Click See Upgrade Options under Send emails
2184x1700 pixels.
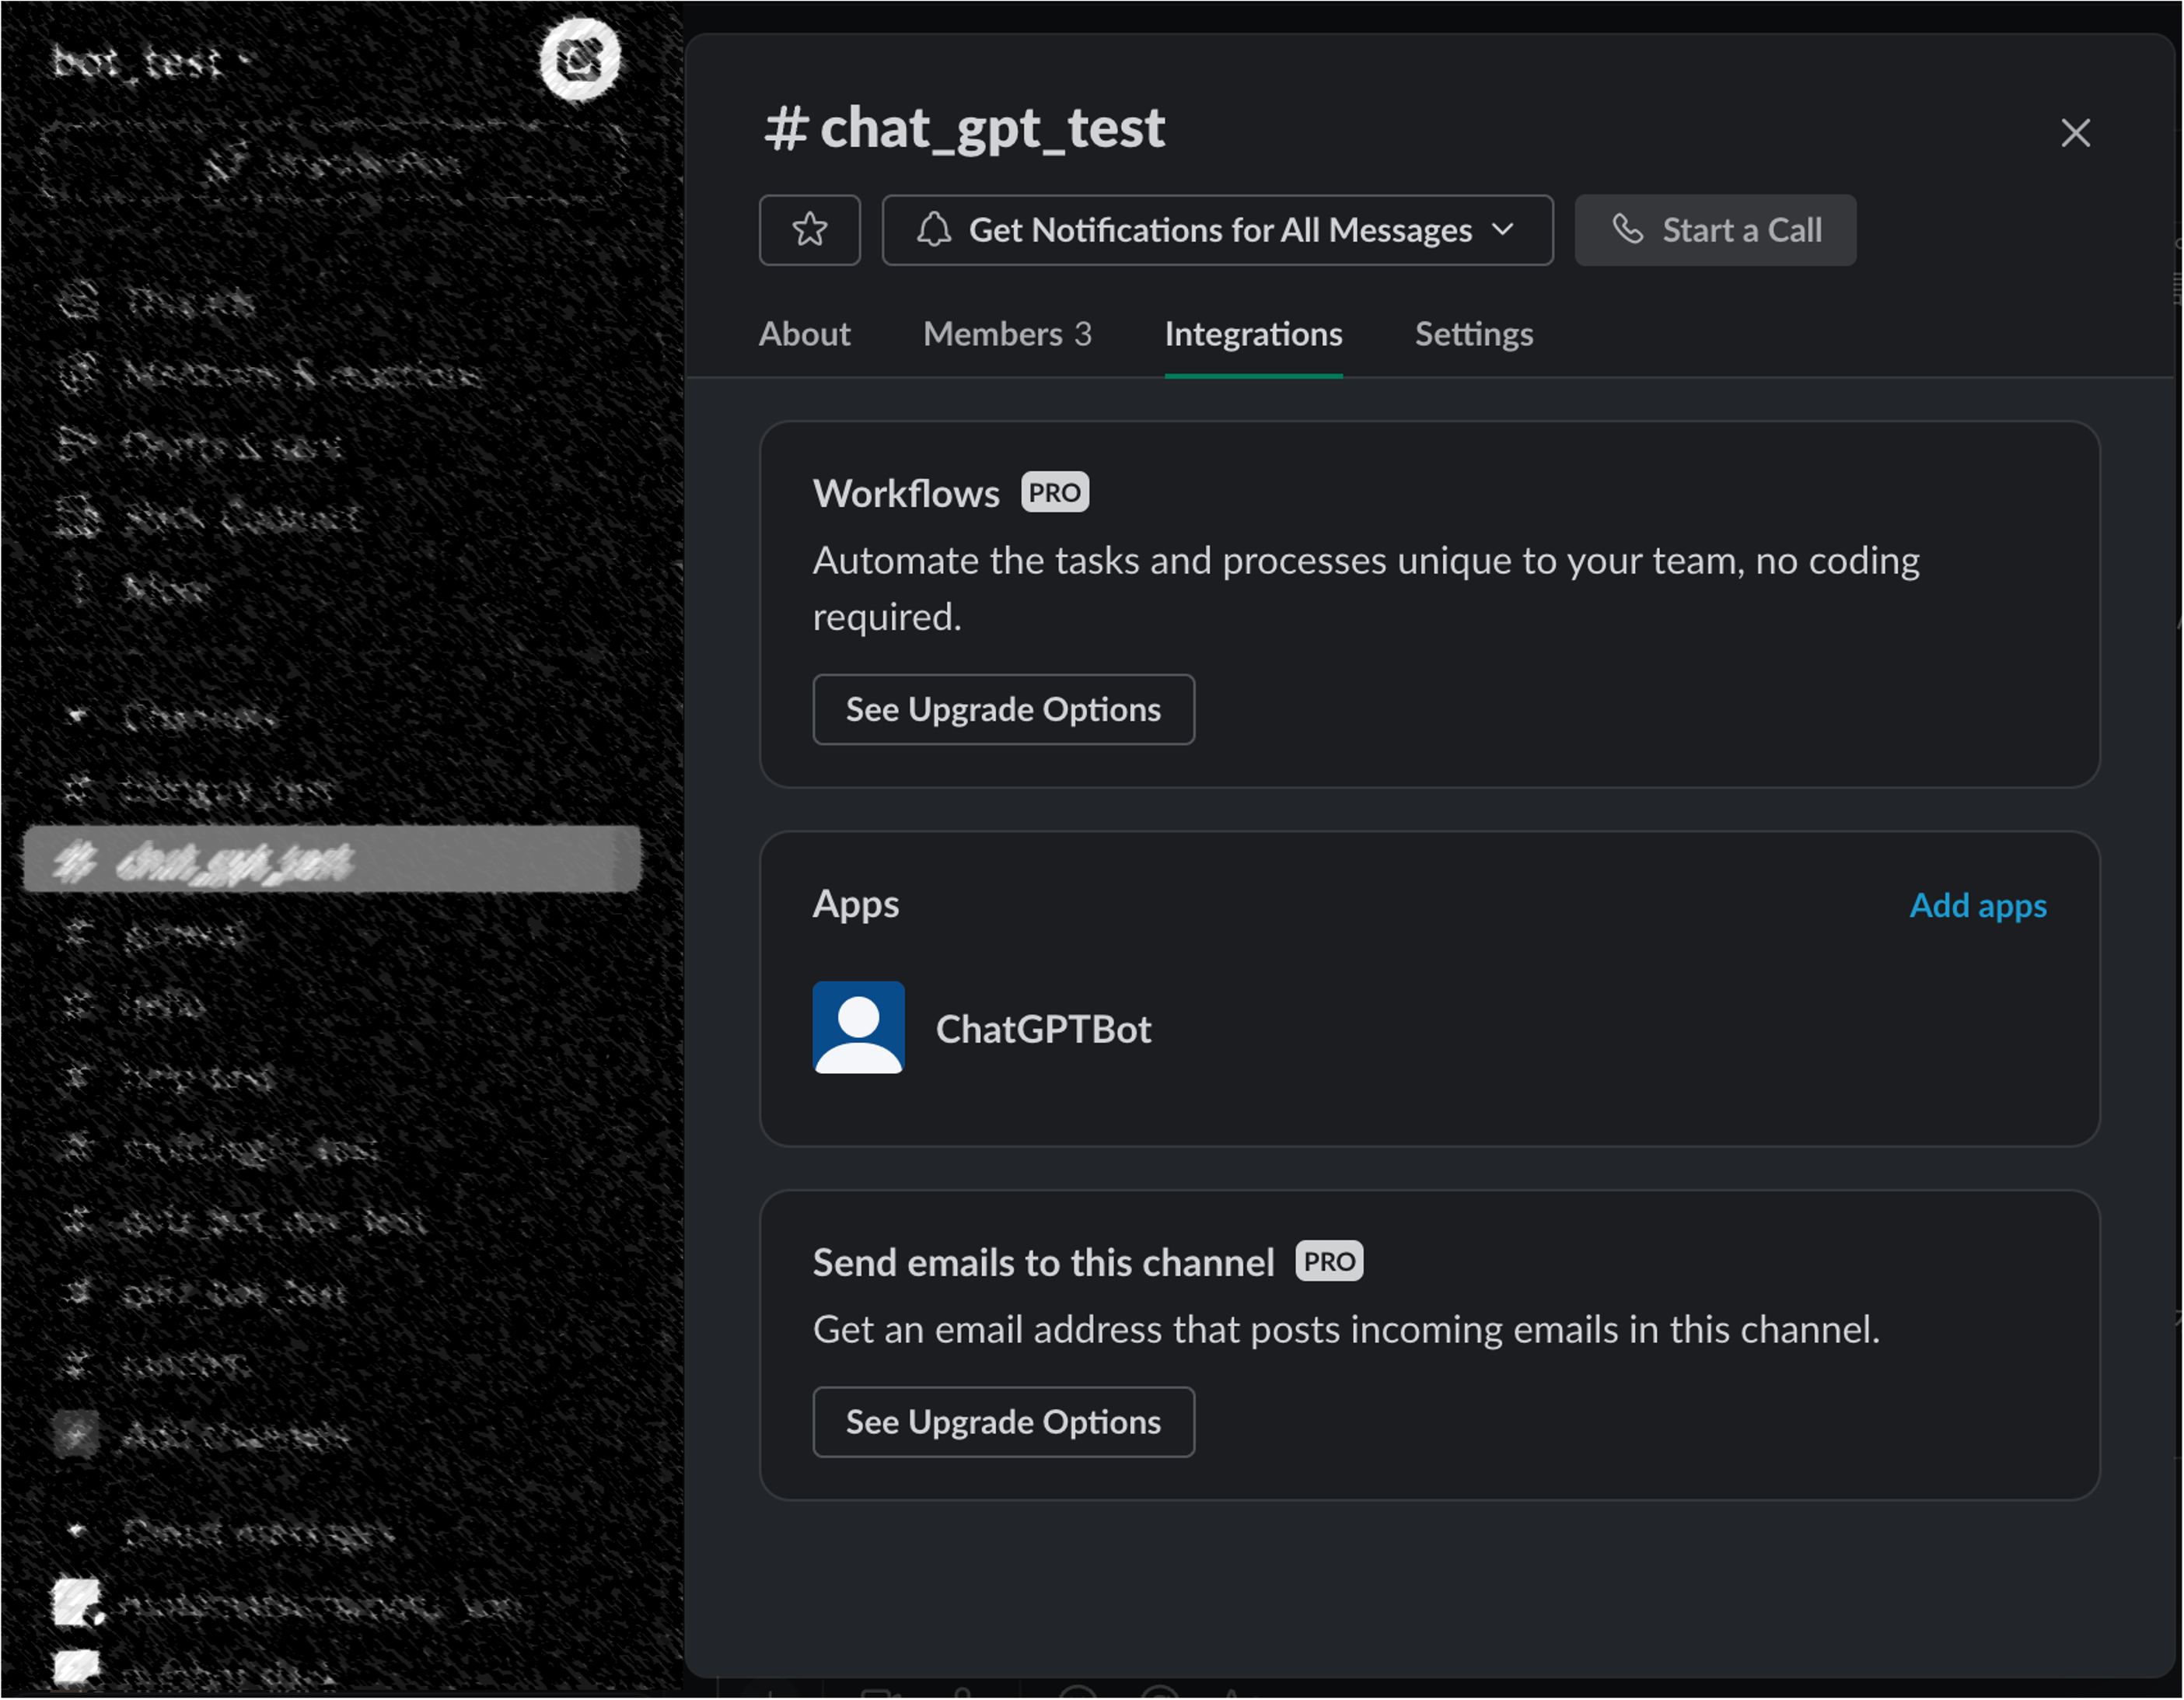click(x=1002, y=1421)
